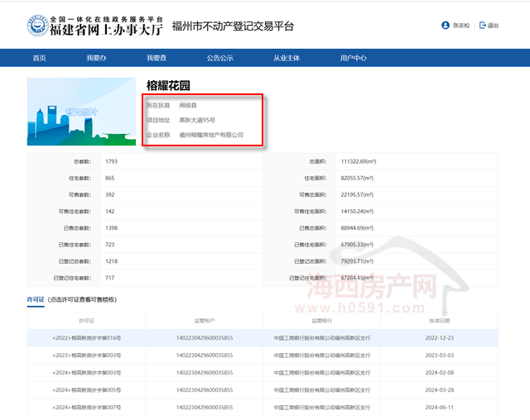This screenshot has width=530, height=420.
Task: Click the 退出 logout link
Action: (493, 26)
